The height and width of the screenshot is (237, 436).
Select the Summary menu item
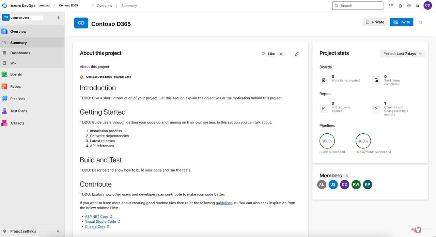(32, 43)
